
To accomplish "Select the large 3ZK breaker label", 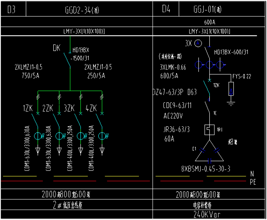I will click(x=69, y=108).
